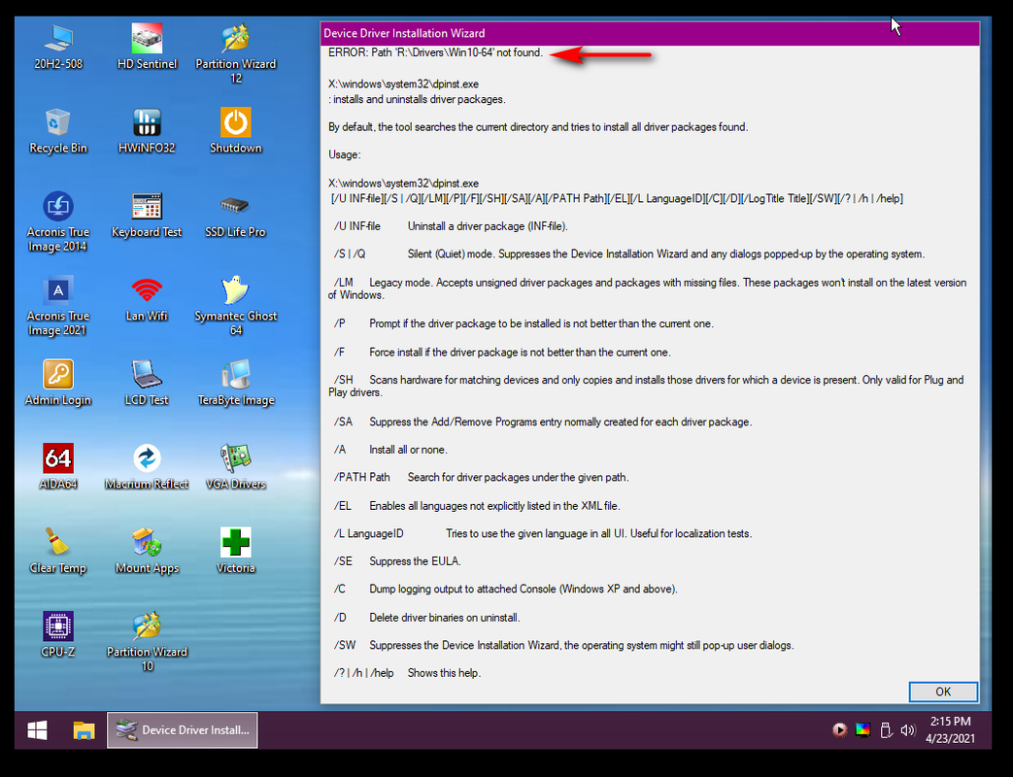
Task: Open CPU-Z desktop icon
Action: pos(58,635)
